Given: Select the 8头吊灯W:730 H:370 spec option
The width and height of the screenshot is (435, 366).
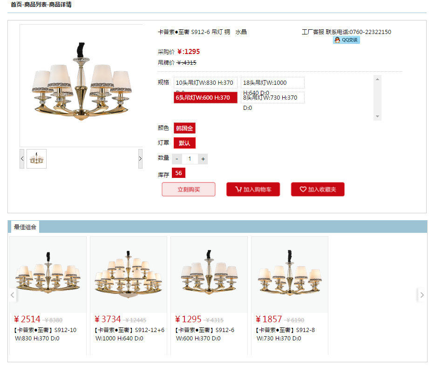Looking at the screenshot, I should pyautogui.click(x=273, y=98).
